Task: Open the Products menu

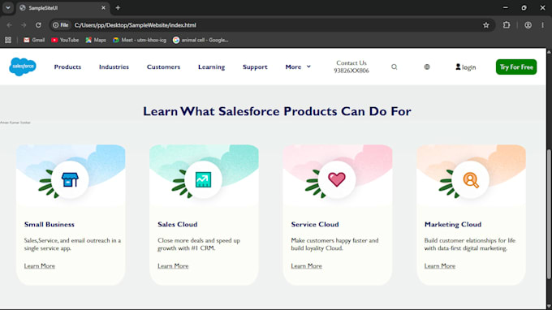Action: (x=67, y=67)
